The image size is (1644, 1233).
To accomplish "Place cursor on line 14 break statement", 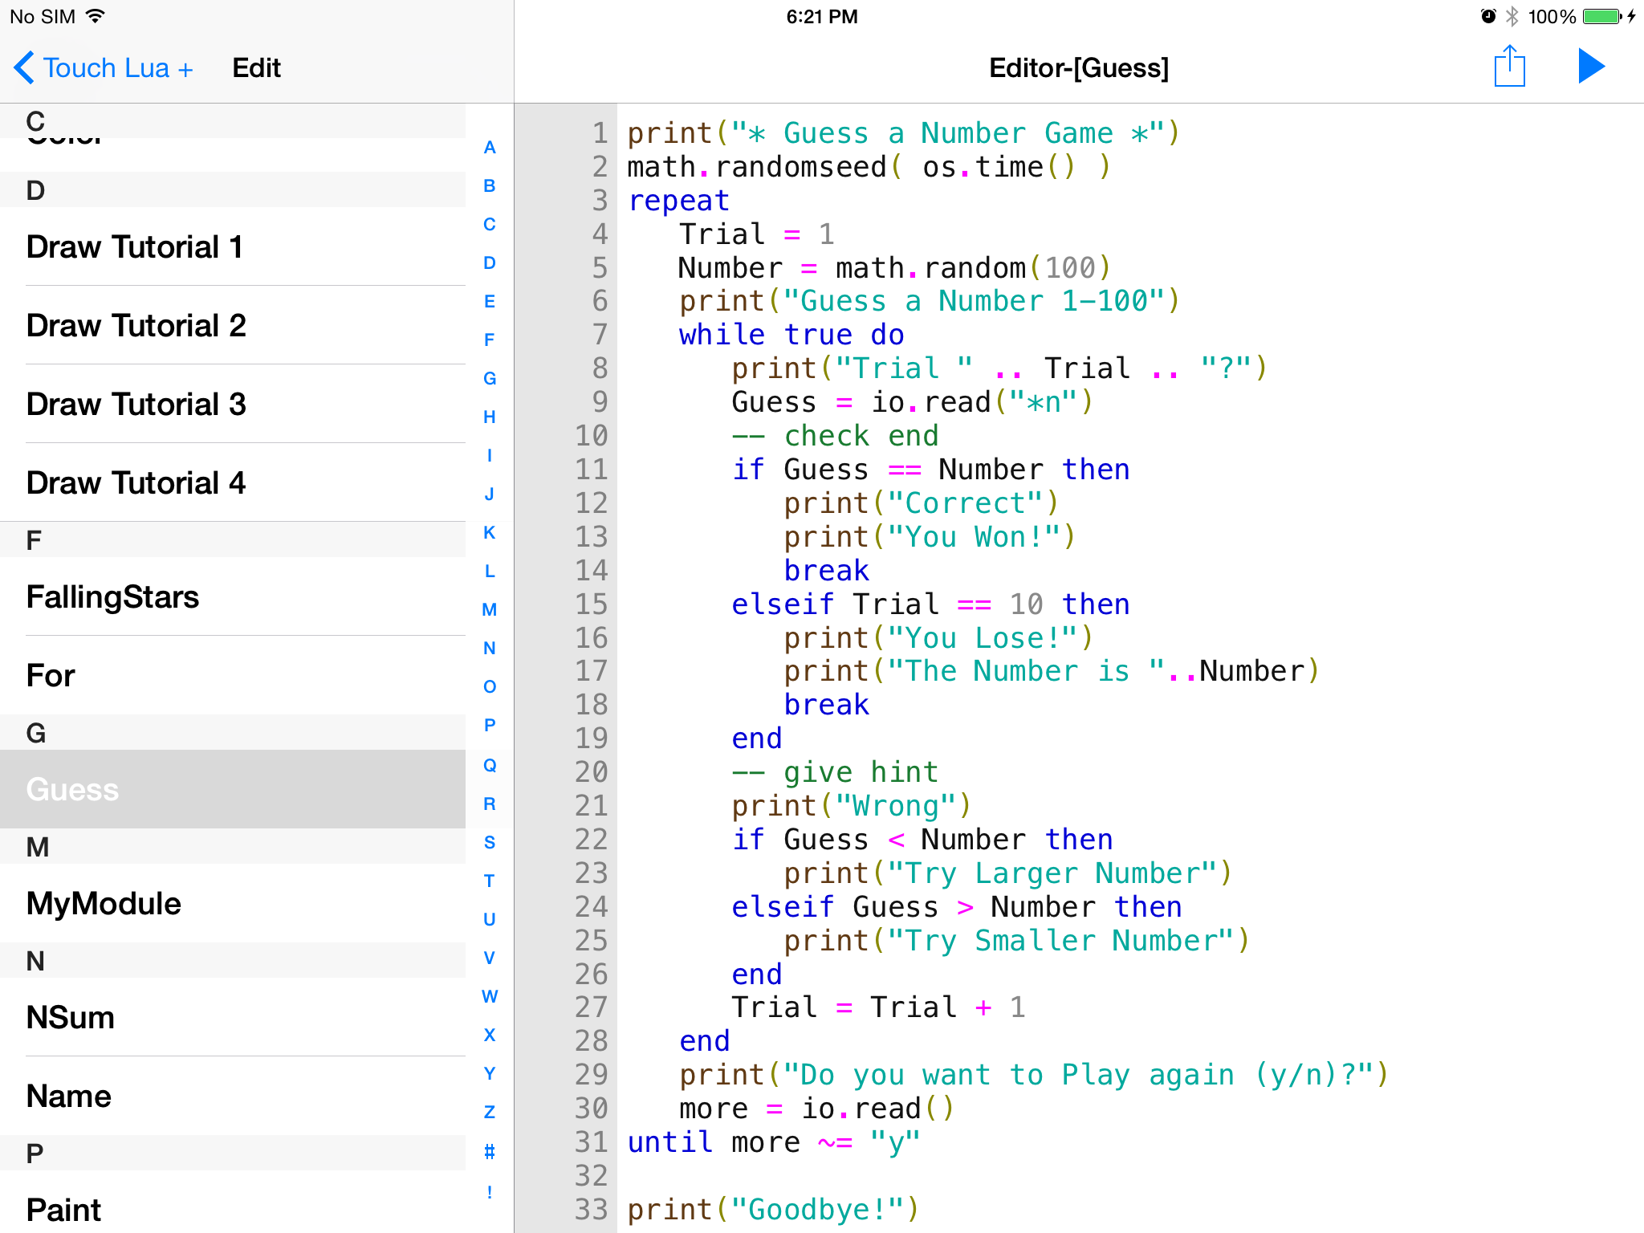I will (826, 571).
